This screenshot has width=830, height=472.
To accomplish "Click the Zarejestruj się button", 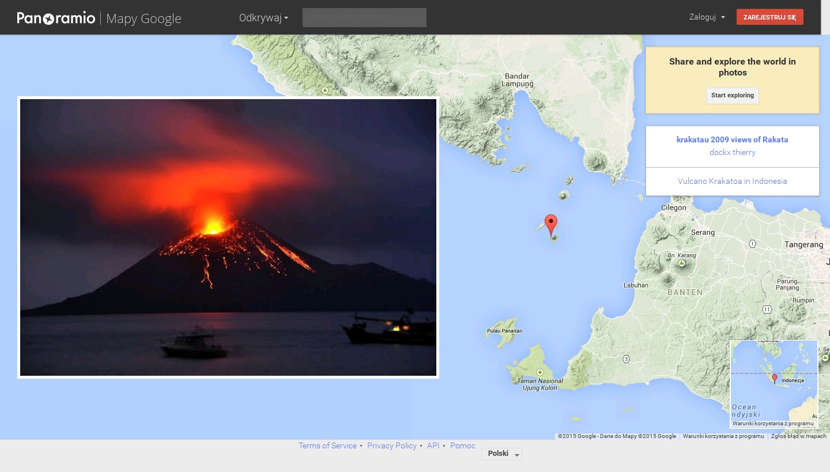I will (x=770, y=17).
